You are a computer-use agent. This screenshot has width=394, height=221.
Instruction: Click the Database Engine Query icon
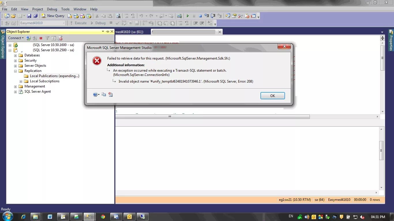pyautogui.click(x=70, y=16)
